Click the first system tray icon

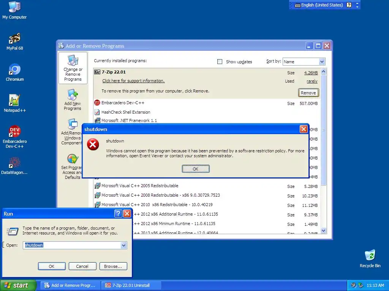353,285
